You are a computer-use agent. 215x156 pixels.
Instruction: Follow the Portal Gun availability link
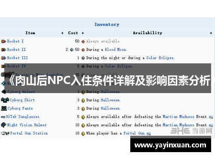tap(135, 133)
